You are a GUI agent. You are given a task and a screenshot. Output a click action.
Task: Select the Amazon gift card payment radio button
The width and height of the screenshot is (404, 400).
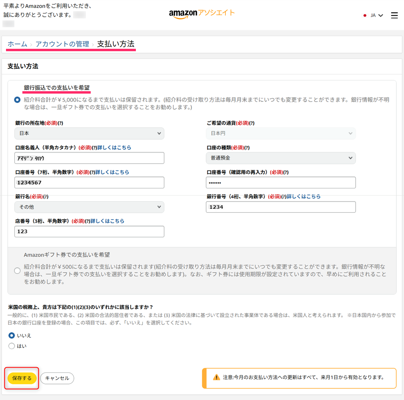(x=17, y=270)
